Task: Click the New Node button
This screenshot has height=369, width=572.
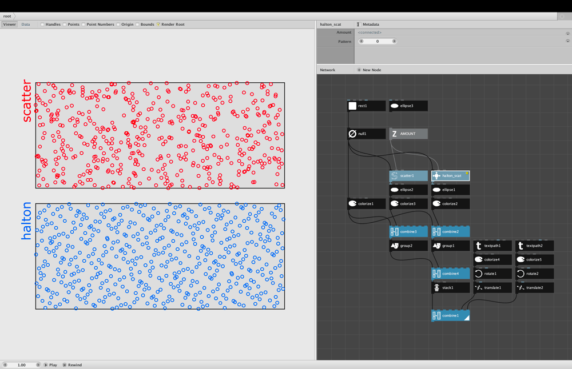Action: [x=369, y=70]
